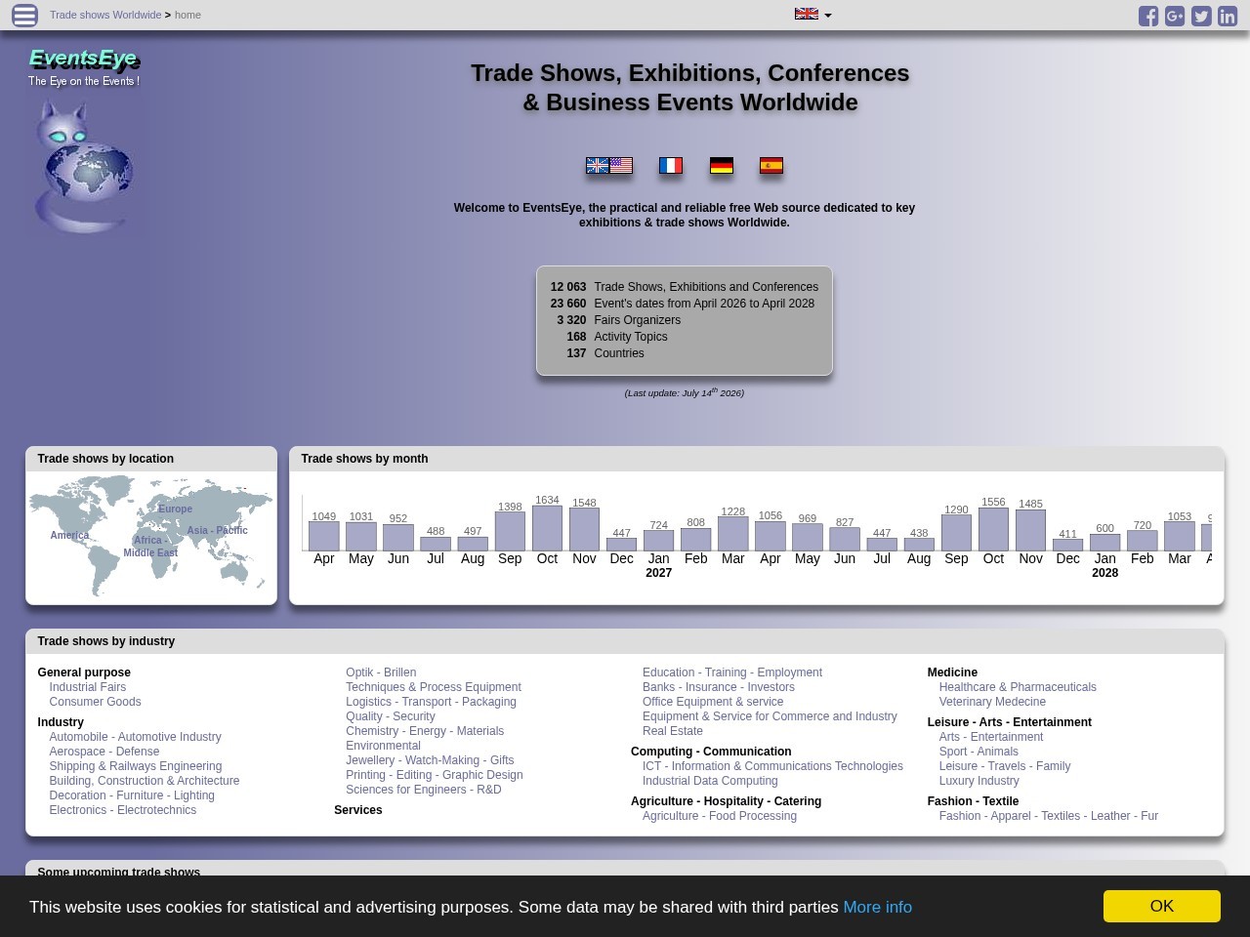Image resolution: width=1250 pixels, height=937 pixels.
Task: Open Leisure - Travels - Family category
Action: pyautogui.click(x=1005, y=766)
